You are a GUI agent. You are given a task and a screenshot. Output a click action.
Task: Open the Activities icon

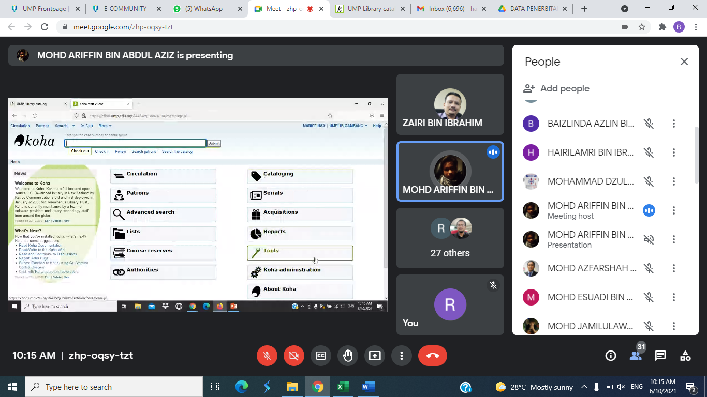point(685,356)
